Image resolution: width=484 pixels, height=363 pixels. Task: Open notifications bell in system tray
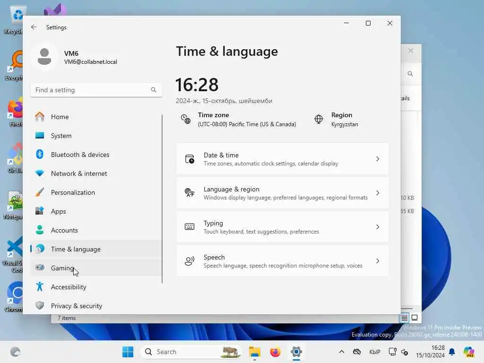pos(452,352)
